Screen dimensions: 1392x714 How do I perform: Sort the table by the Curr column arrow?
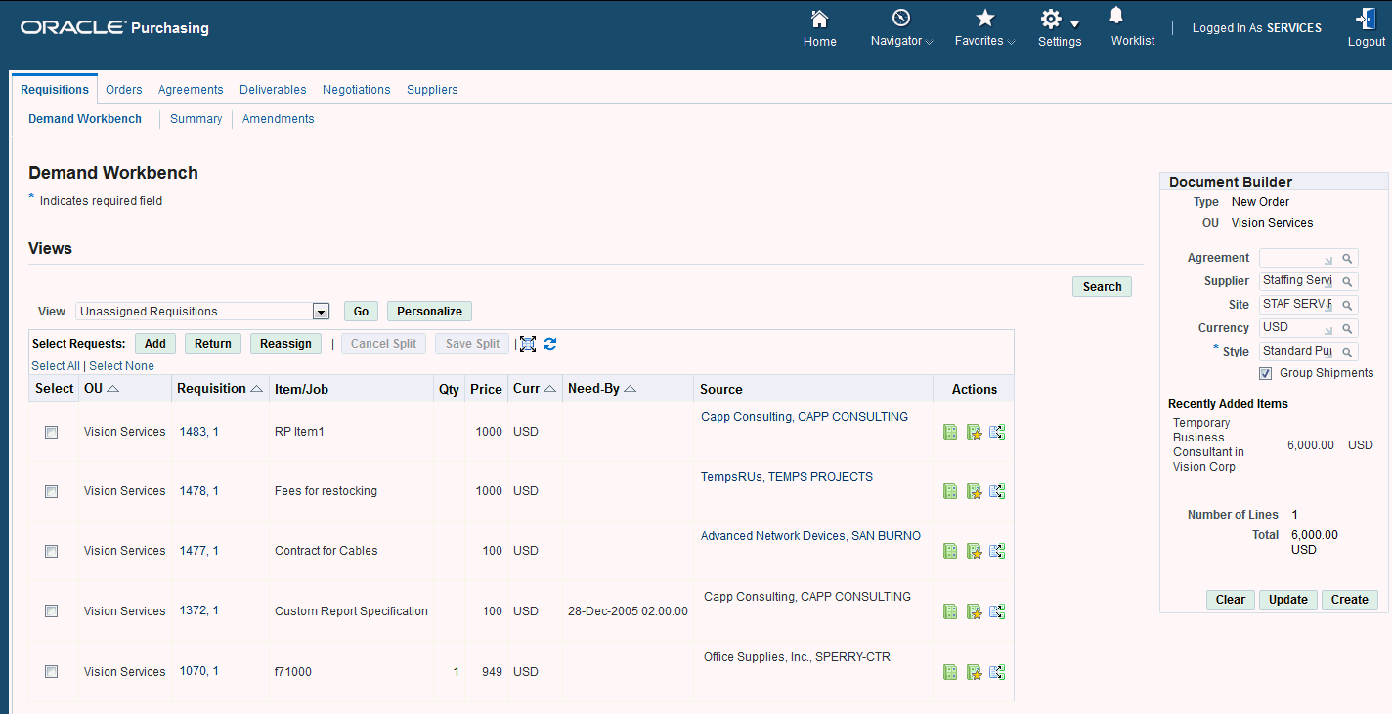pos(549,389)
